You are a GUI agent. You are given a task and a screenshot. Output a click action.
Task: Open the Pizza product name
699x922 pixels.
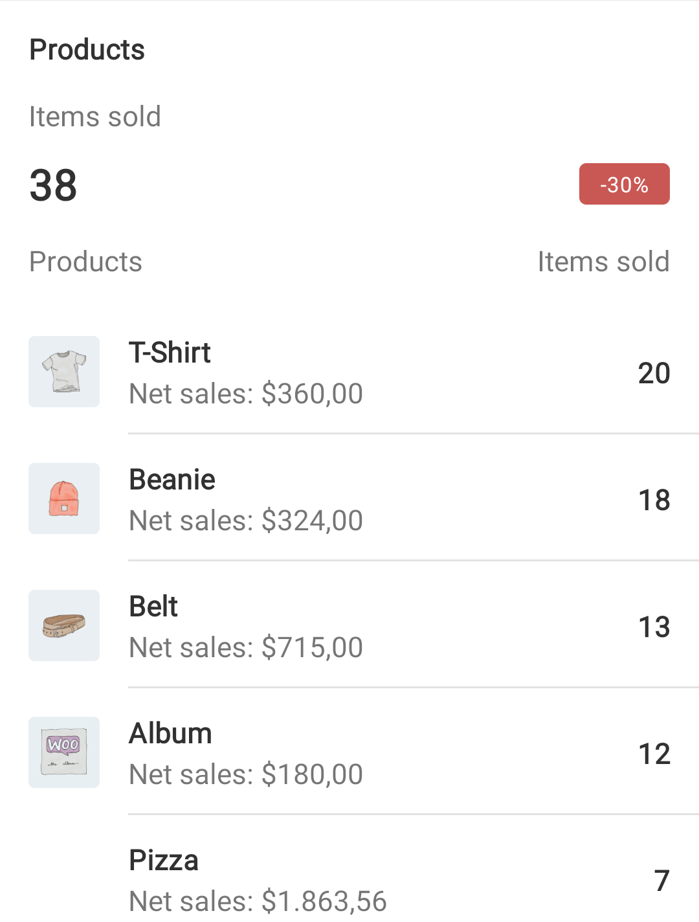point(164,860)
